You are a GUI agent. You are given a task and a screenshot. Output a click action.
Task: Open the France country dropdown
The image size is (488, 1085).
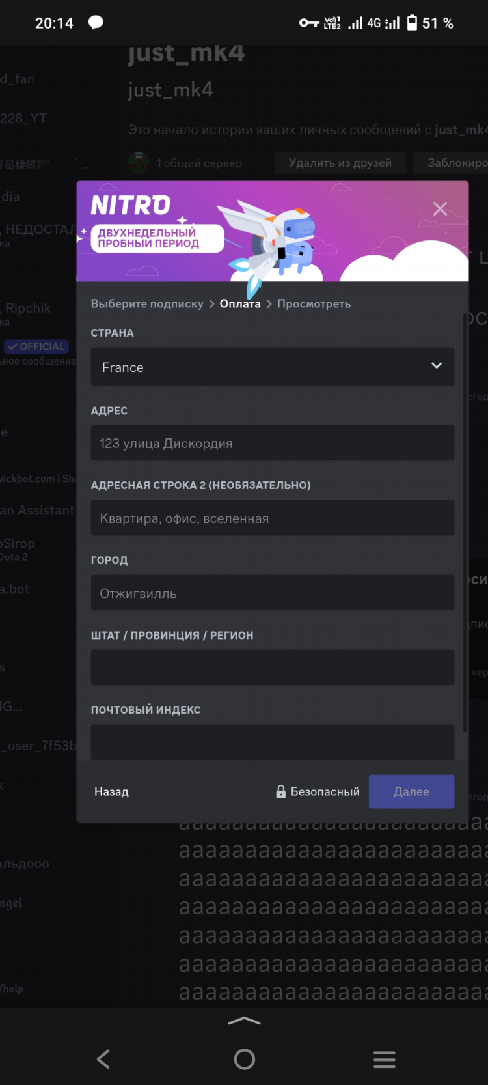pyautogui.click(x=273, y=367)
